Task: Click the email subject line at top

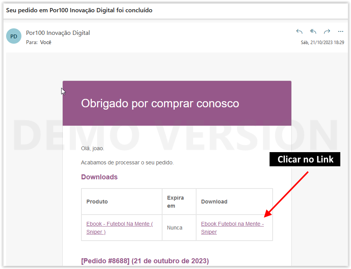Action: point(79,10)
